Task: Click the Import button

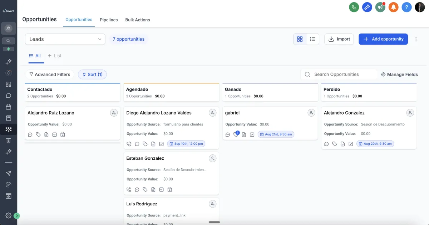Action: click(x=339, y=39)
